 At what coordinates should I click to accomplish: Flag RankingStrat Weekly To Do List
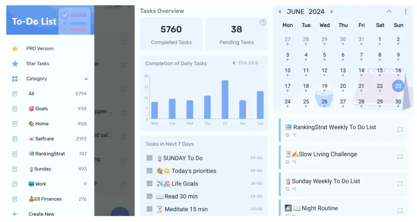(400, 130)
